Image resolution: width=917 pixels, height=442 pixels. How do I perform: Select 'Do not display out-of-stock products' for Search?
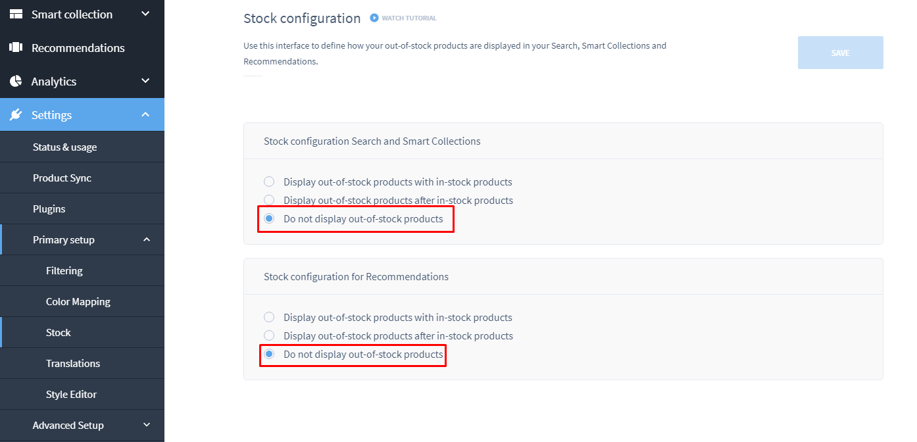269,218
